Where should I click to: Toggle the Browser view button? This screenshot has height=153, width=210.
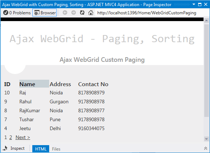45,13
